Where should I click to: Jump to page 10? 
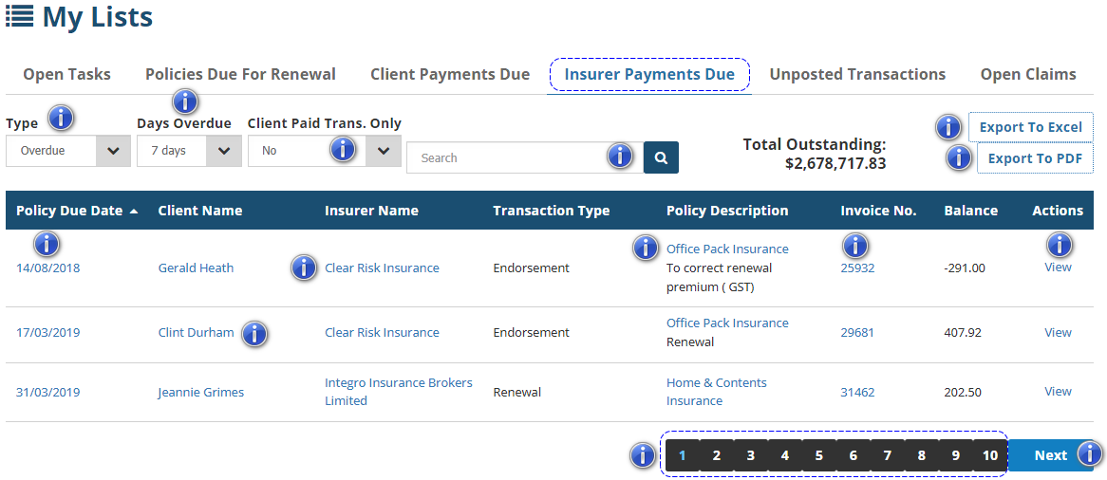(990, 455)
